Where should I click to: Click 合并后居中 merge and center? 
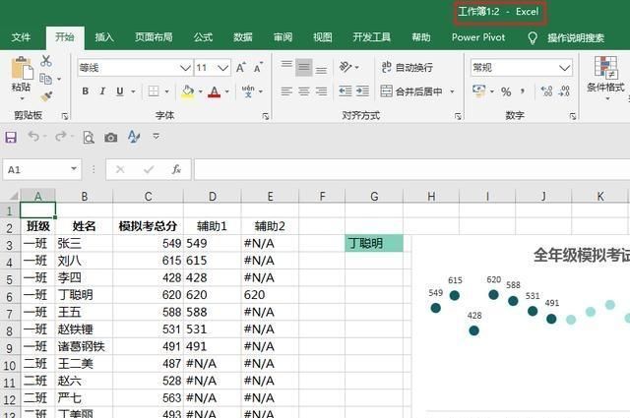[411, 91]
